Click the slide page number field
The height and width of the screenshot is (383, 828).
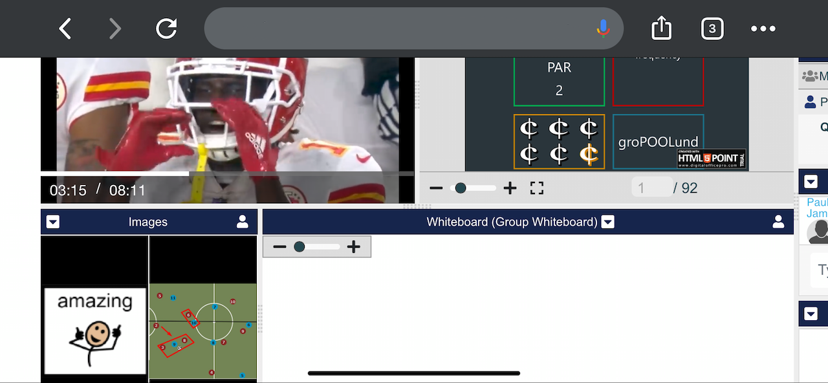click(x=651, y=188)
